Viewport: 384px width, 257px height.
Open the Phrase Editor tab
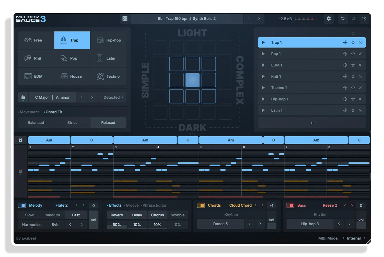[x=154, y=205]
